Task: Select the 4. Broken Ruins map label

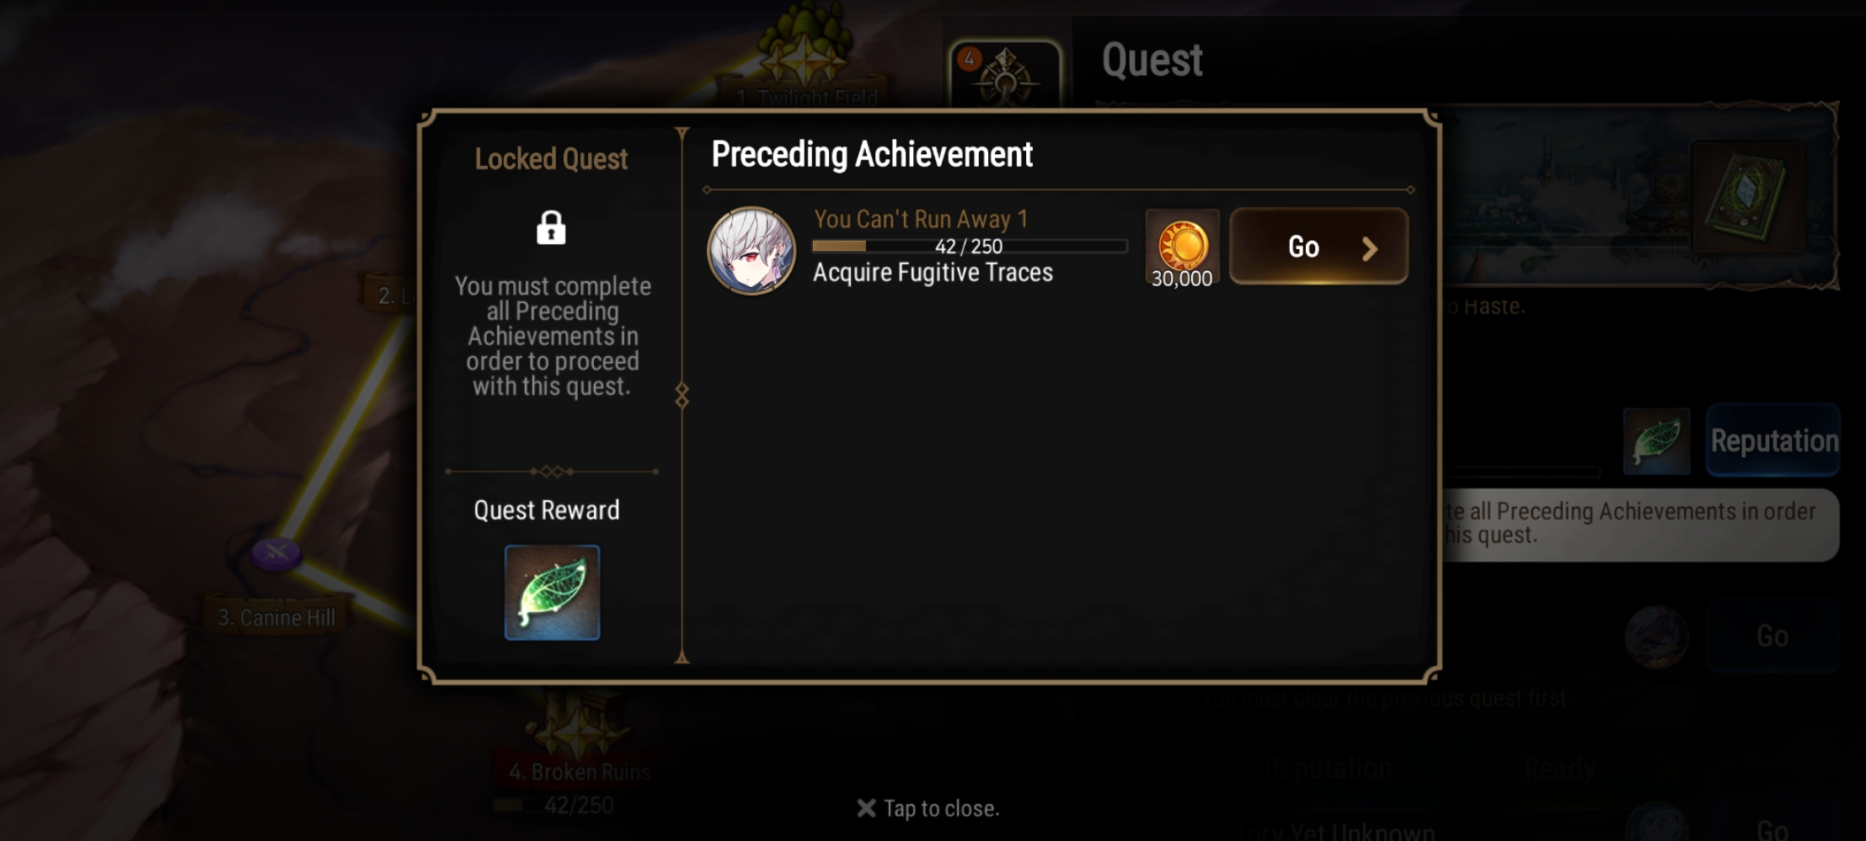Action: (580, 771)
